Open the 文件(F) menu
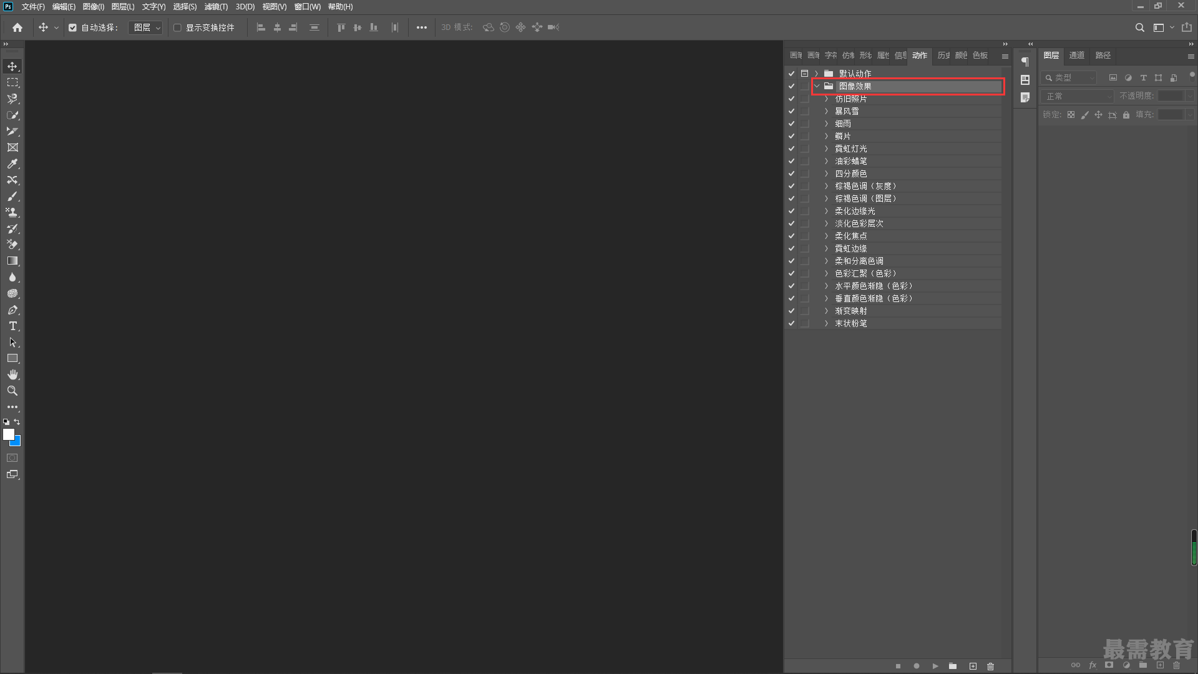The width and height of the screenshot is (1198, 674). [x=33, y=7]
